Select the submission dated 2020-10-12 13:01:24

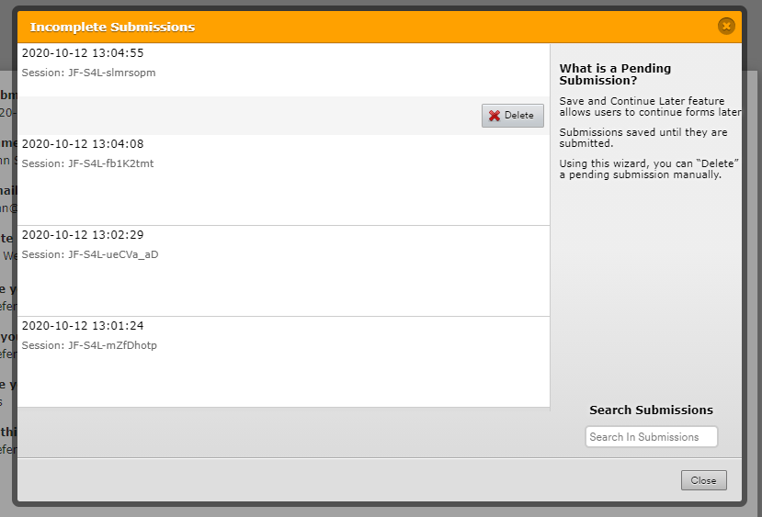[83, 326]
